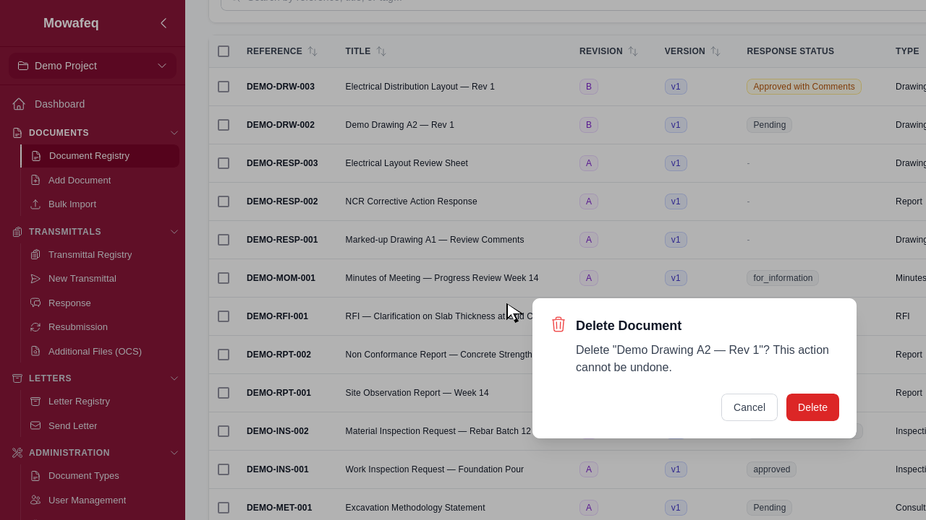Collapse the DOCUMENTS section
Viewport: 926px width, 520px height.
pos(174,133)
